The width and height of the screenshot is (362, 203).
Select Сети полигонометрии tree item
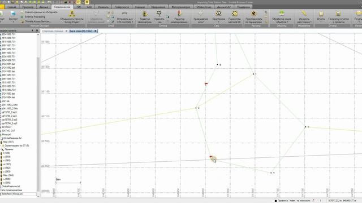click(x=11, y=190)
